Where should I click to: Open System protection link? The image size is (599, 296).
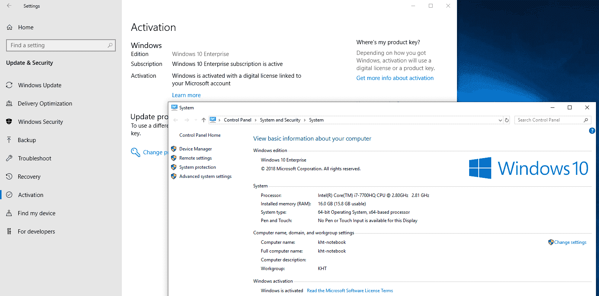(x=198, y=167)
